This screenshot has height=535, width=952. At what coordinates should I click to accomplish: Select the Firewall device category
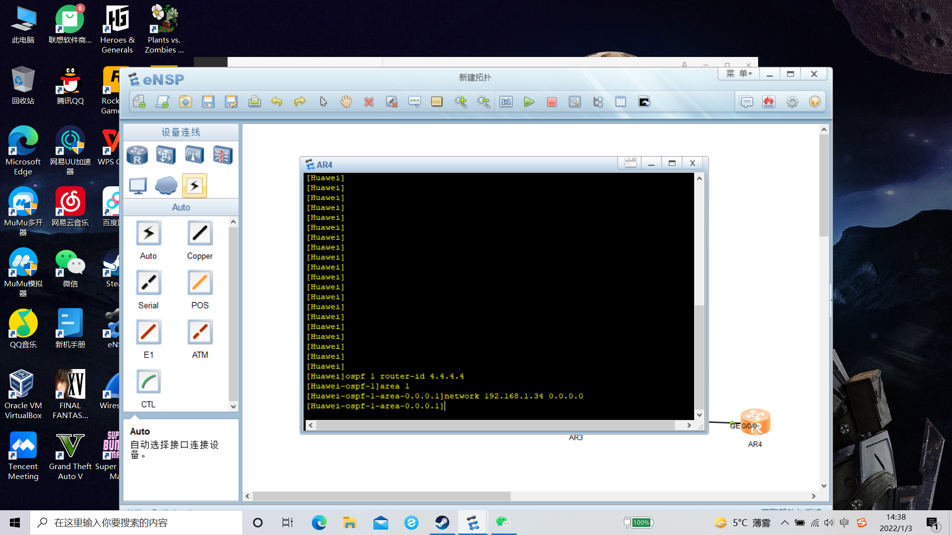click(223, 155)
